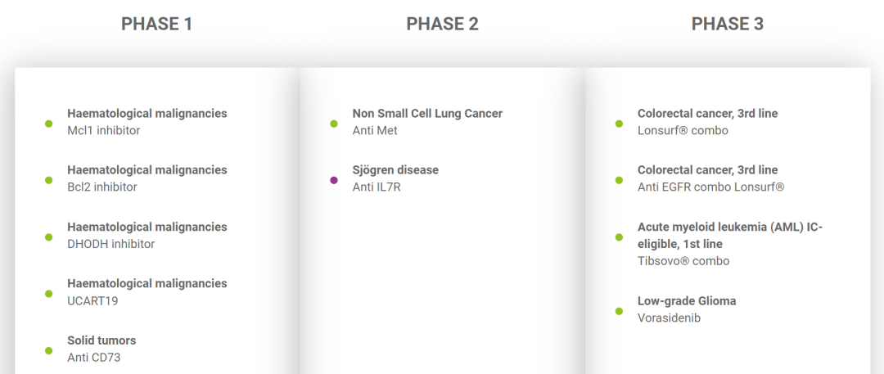Select the PHASE 2 column heading
Image resolution: width=884 pixels, height=374 pixels.
click(x=442, y=24)
